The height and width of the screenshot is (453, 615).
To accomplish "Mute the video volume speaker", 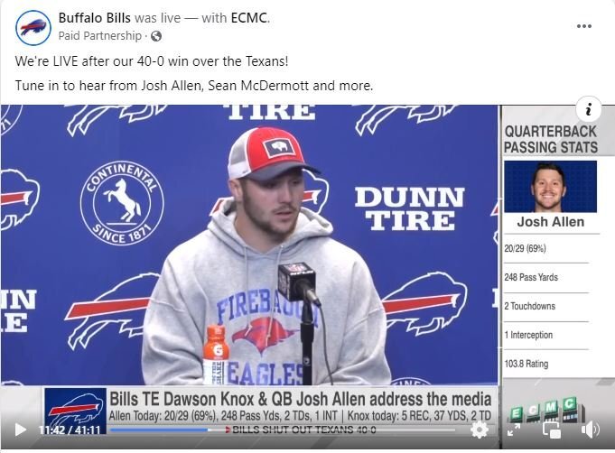I will (x=590, y=430).
